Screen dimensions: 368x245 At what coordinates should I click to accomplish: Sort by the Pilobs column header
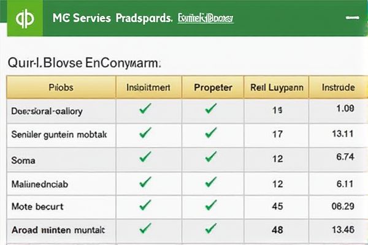coord(61,88)
